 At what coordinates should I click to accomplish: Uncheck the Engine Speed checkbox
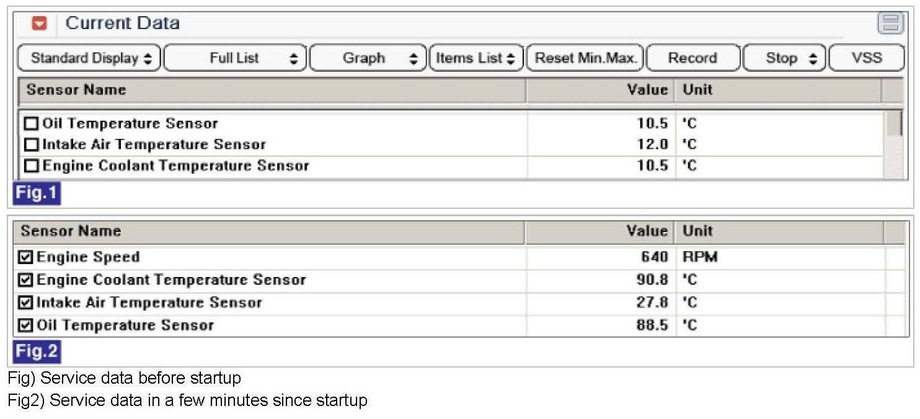pos(26,257)
